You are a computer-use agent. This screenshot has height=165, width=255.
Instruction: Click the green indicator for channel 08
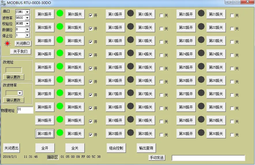tap(60, 106)
